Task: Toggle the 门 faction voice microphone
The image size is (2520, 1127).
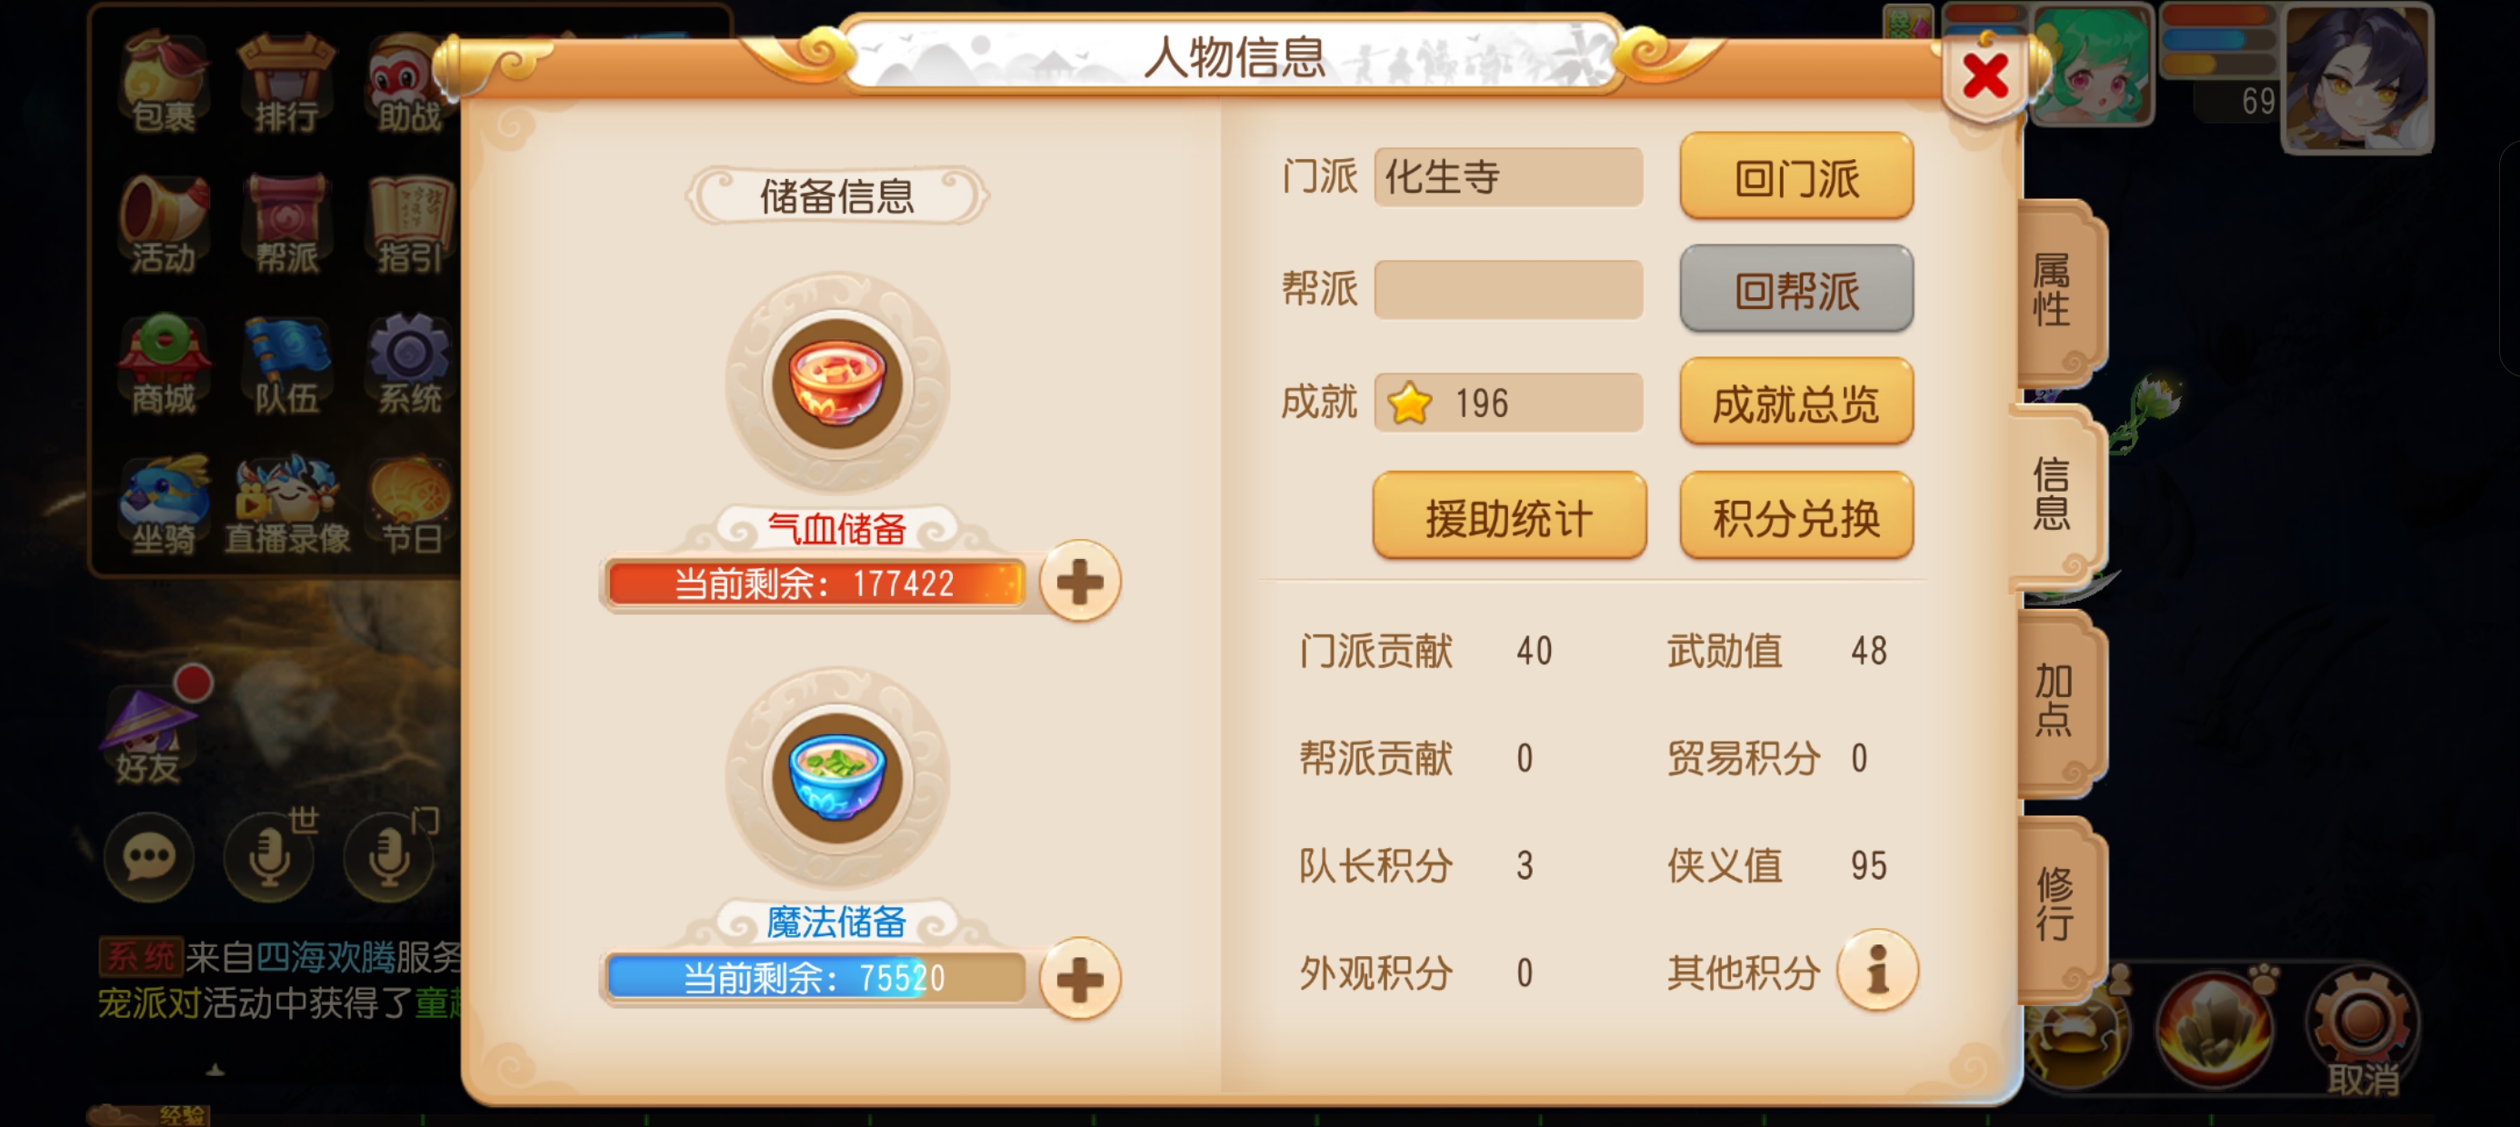Action: click(390, 858)
